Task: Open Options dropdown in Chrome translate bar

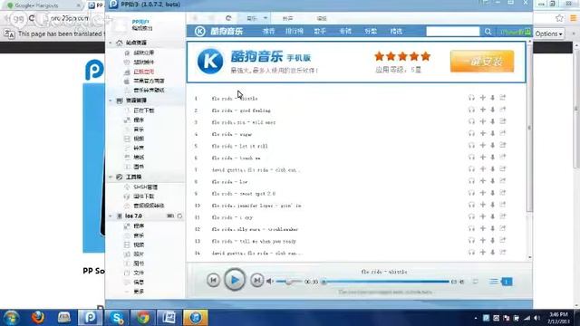Action: (x=549, y=34)
